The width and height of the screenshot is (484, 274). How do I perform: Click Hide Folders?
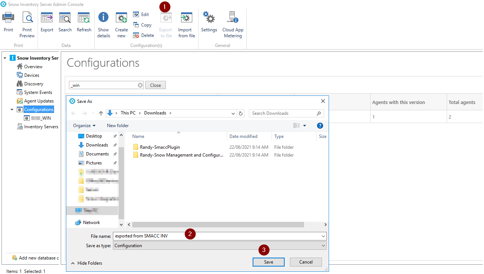86,263
